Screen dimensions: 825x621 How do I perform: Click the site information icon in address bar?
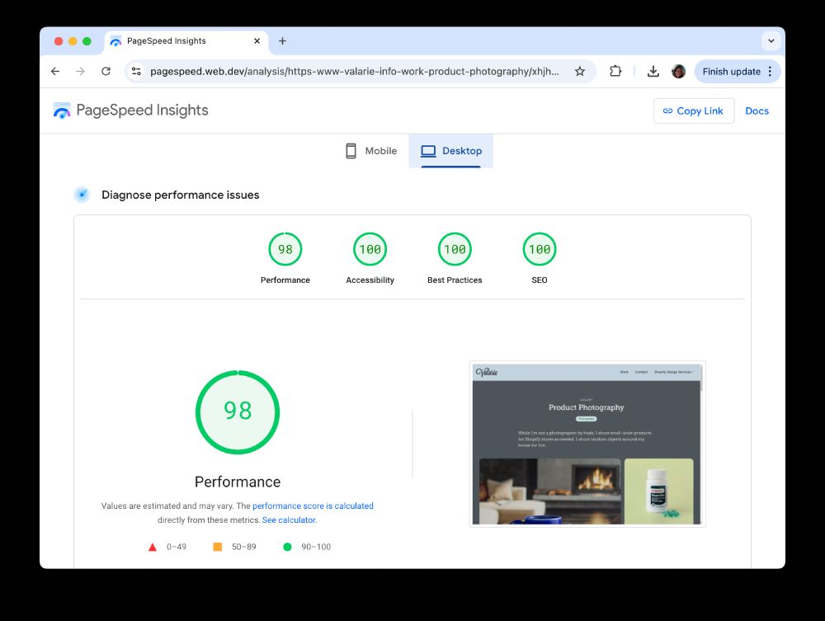pyautogui.click(x=134, y=71)
